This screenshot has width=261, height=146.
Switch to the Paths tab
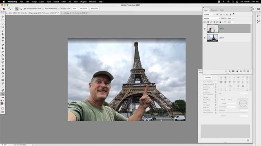[221, 10]
